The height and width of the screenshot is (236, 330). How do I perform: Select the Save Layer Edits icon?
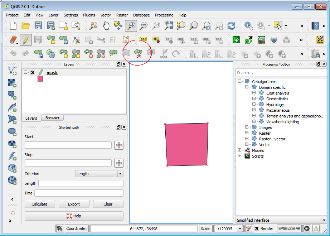click(x=38, y=40)
